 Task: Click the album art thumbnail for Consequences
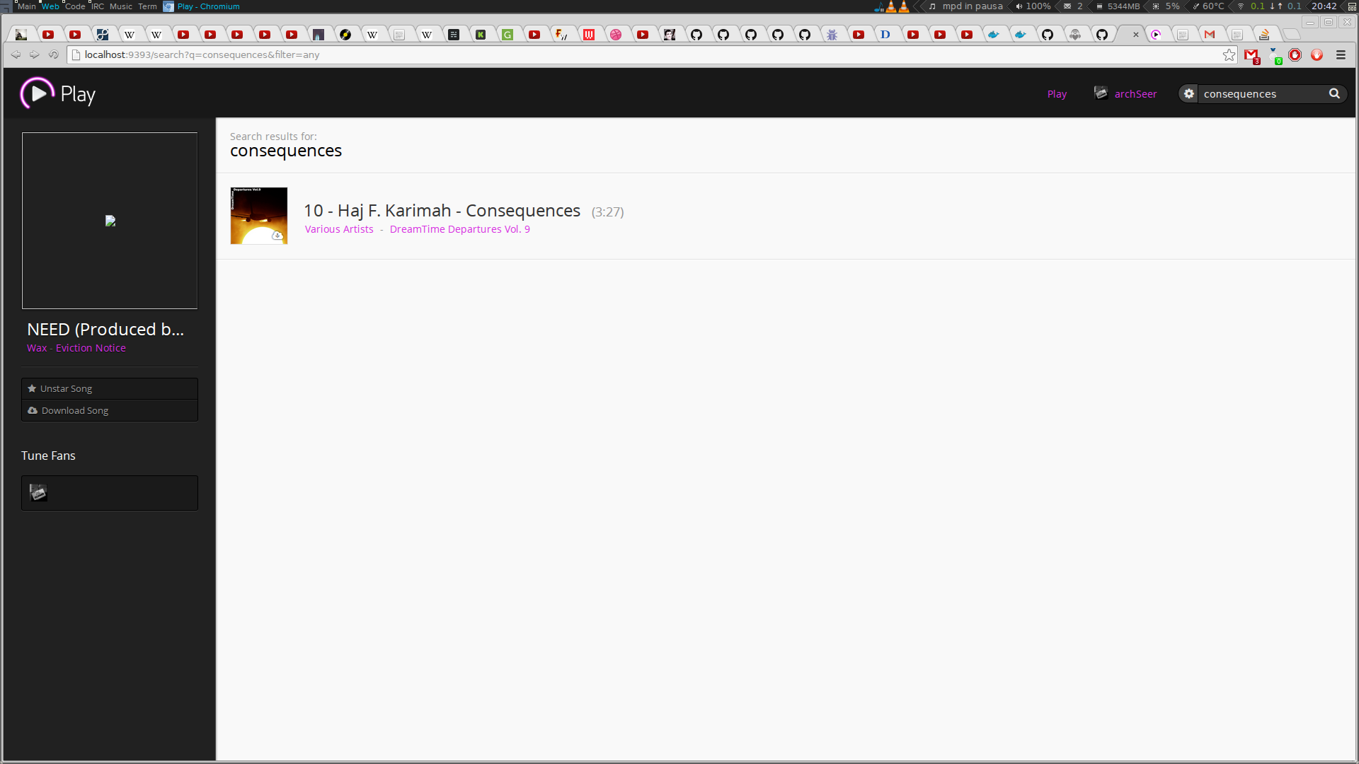(x=258, y=216)
